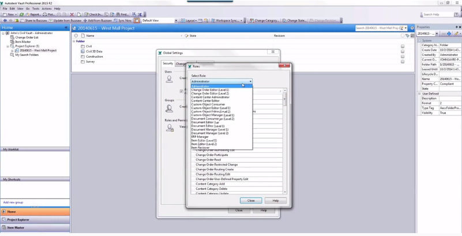Click the green Refresh icon in the toolbar

pos(21,14)
